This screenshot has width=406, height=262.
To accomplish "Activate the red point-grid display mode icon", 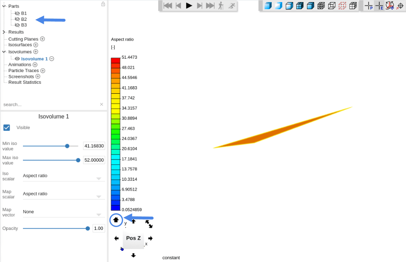I will (342, 6).
